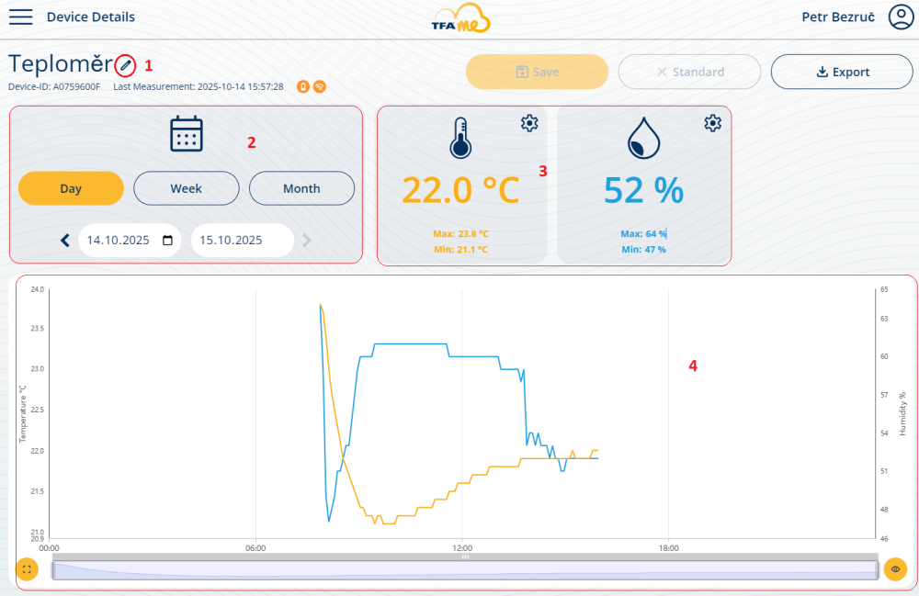Viewport: 919px width, 596px height.
Task: Switch to the Week range
Action: (x=187, y=188)
